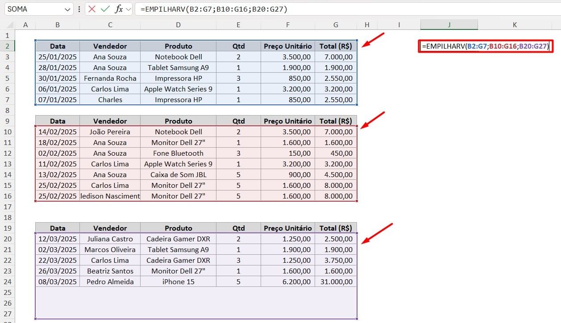
Task: Select the cell João Pereira
Action: [110, 132]
